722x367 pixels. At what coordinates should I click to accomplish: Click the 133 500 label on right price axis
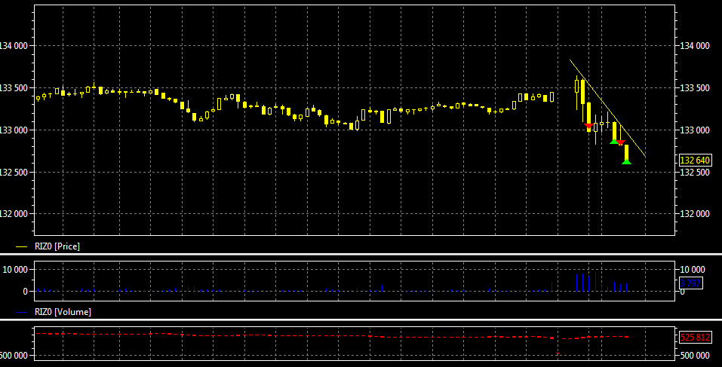point(694,88)
